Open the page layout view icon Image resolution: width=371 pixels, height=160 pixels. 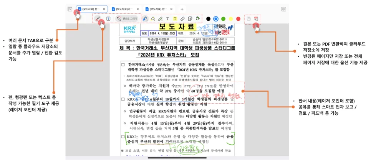pyautogui.click(x=284, y=9)
